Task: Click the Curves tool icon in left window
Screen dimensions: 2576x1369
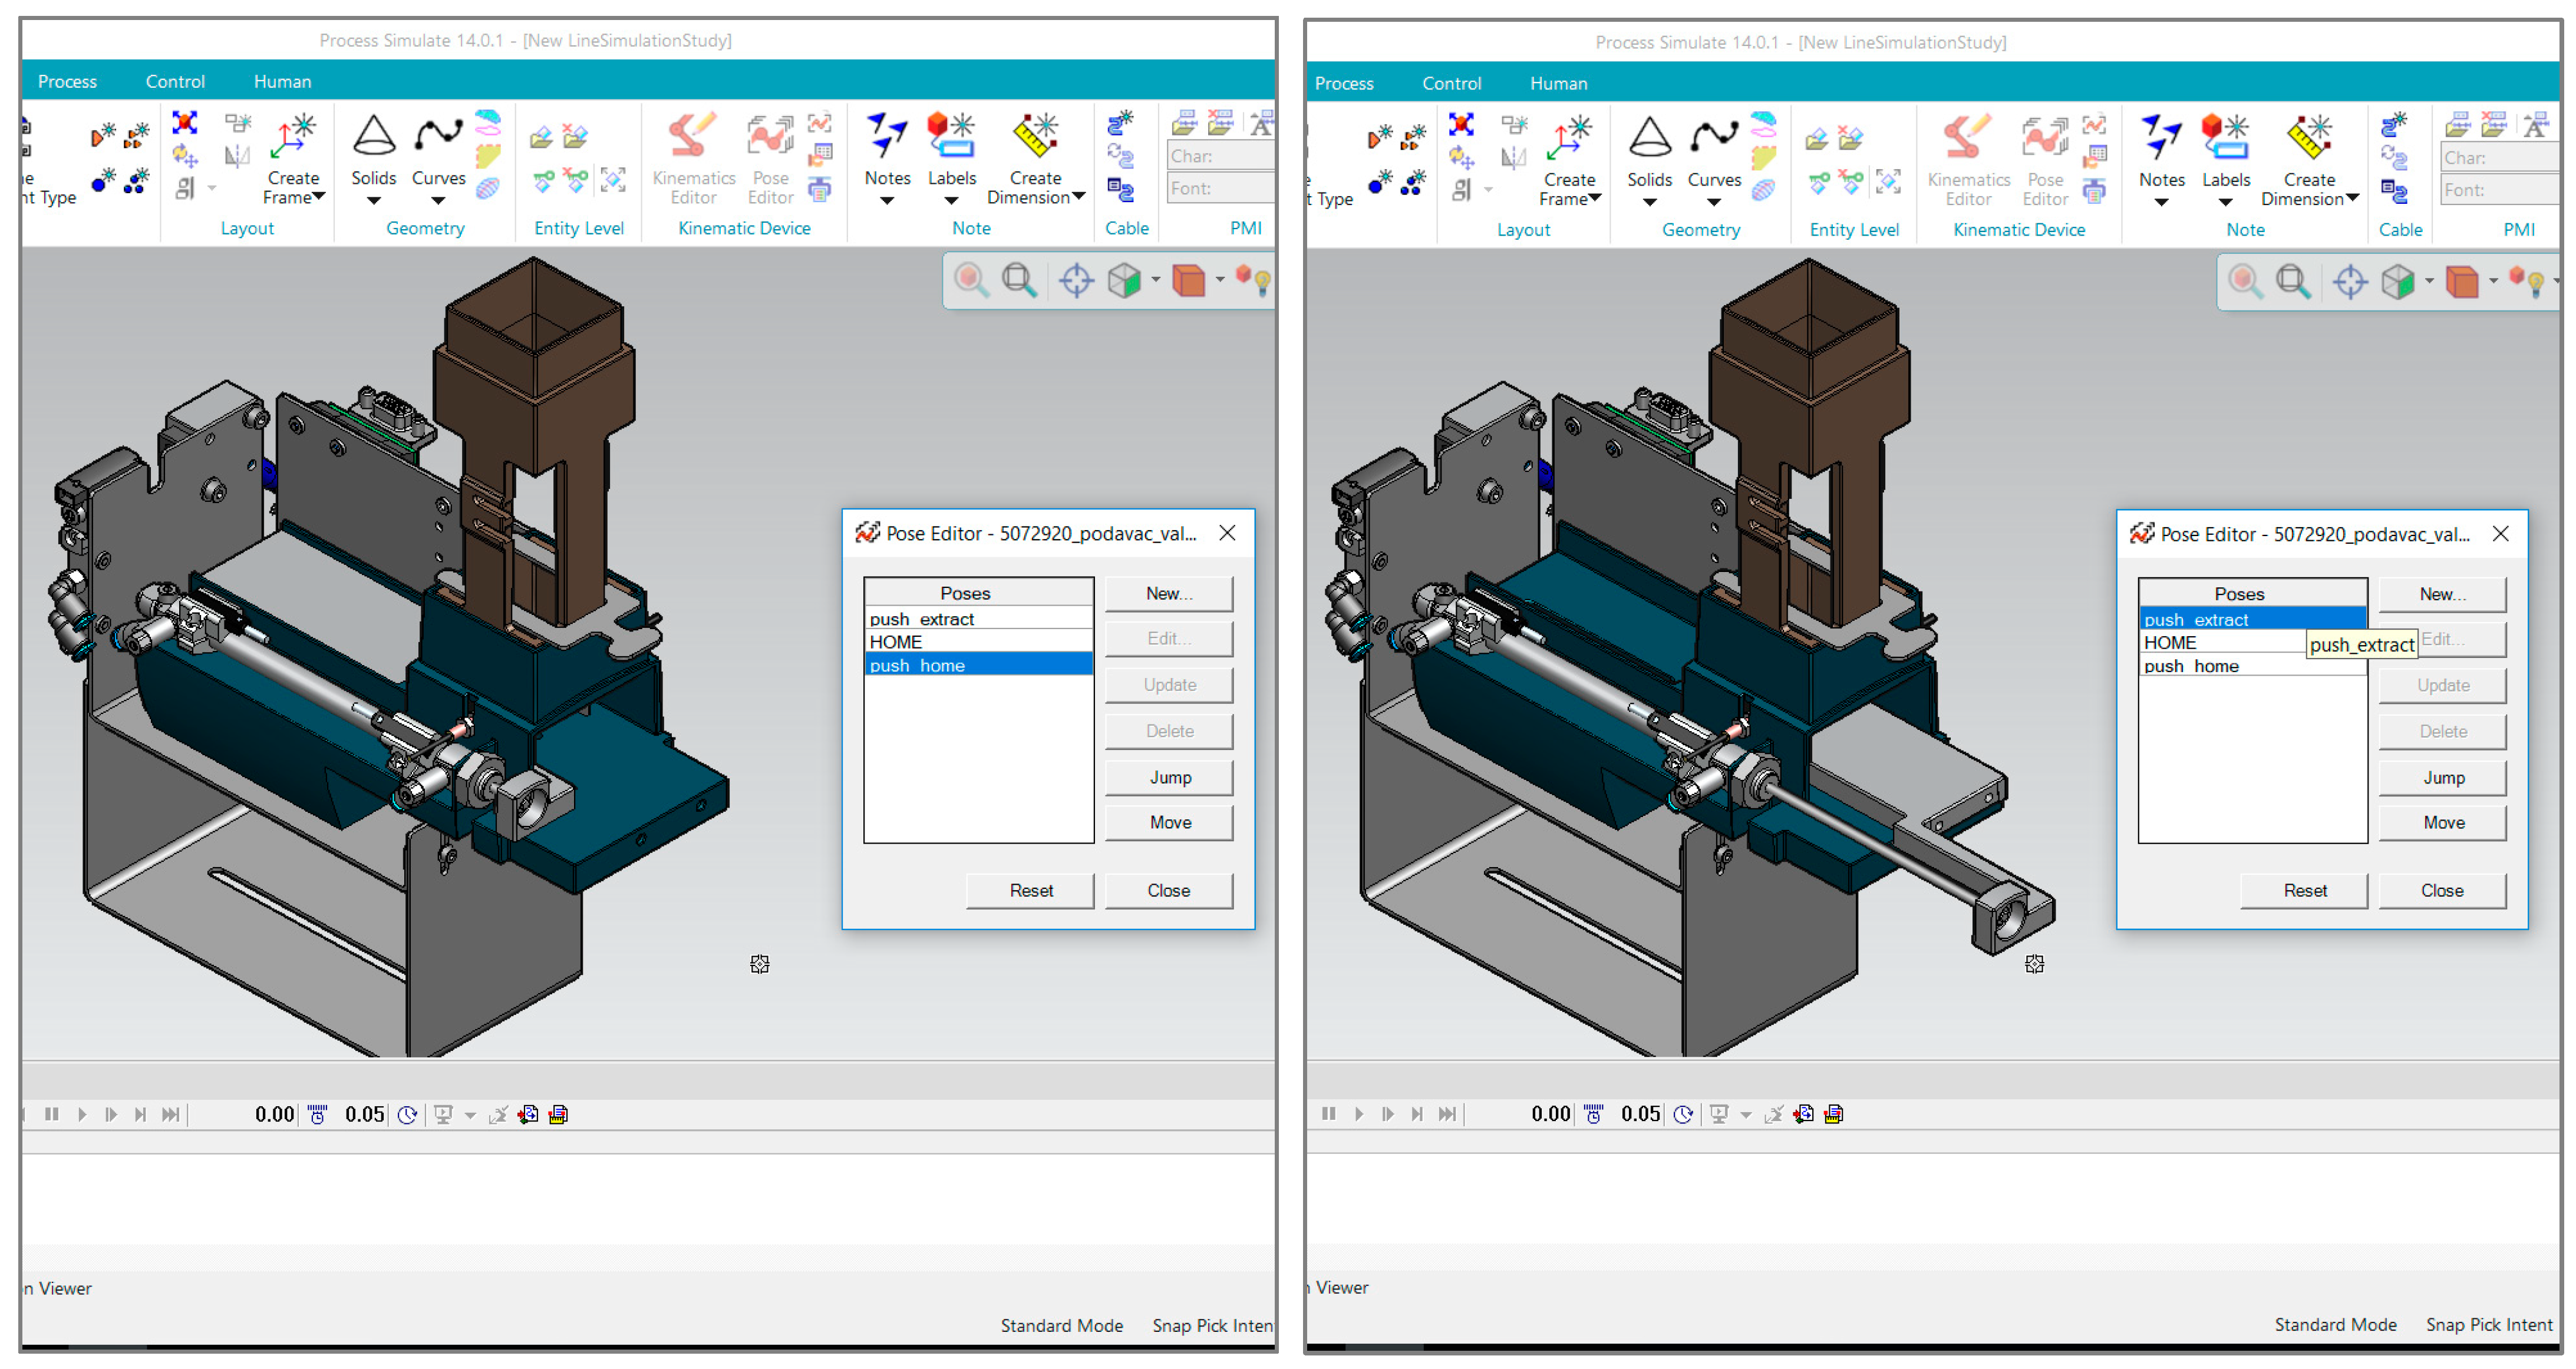Action: click(438, 135)
